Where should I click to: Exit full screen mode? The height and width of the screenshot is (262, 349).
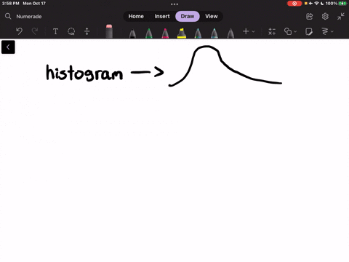[x=341, y=16]
